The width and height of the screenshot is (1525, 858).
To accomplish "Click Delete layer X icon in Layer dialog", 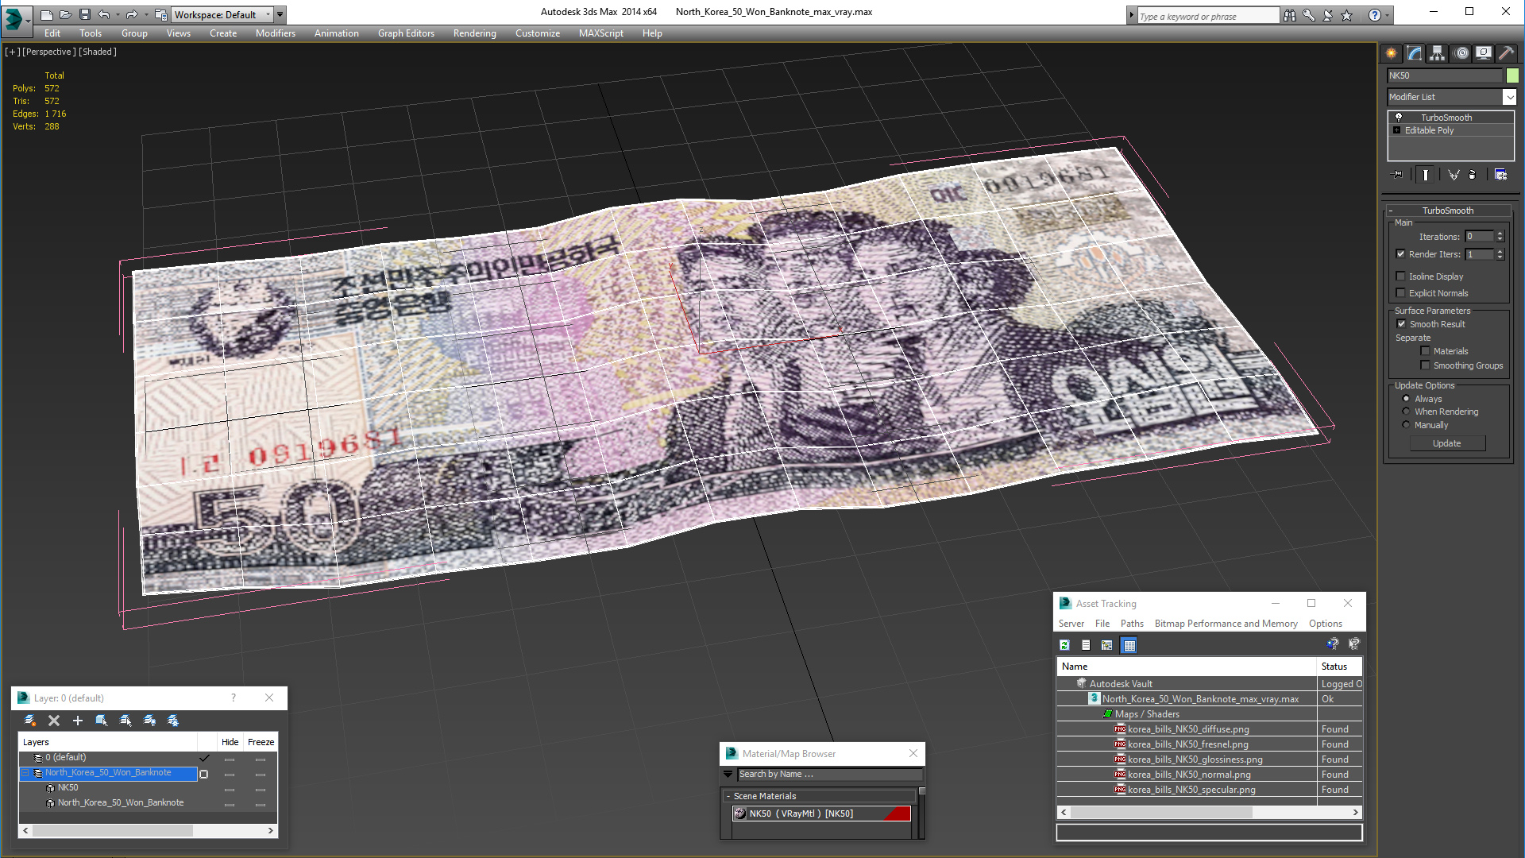I will point(54,721).
